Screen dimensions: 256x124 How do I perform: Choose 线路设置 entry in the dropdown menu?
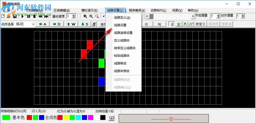124,25
